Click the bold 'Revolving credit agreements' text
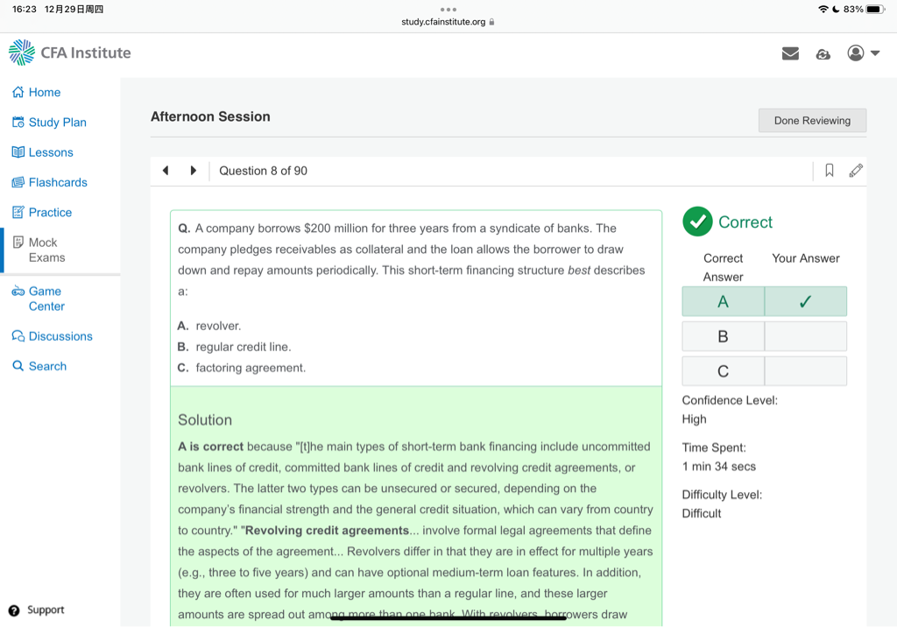The height and width of the screenshot is (627, 897). pyautogui.click(x=328, y=531)
